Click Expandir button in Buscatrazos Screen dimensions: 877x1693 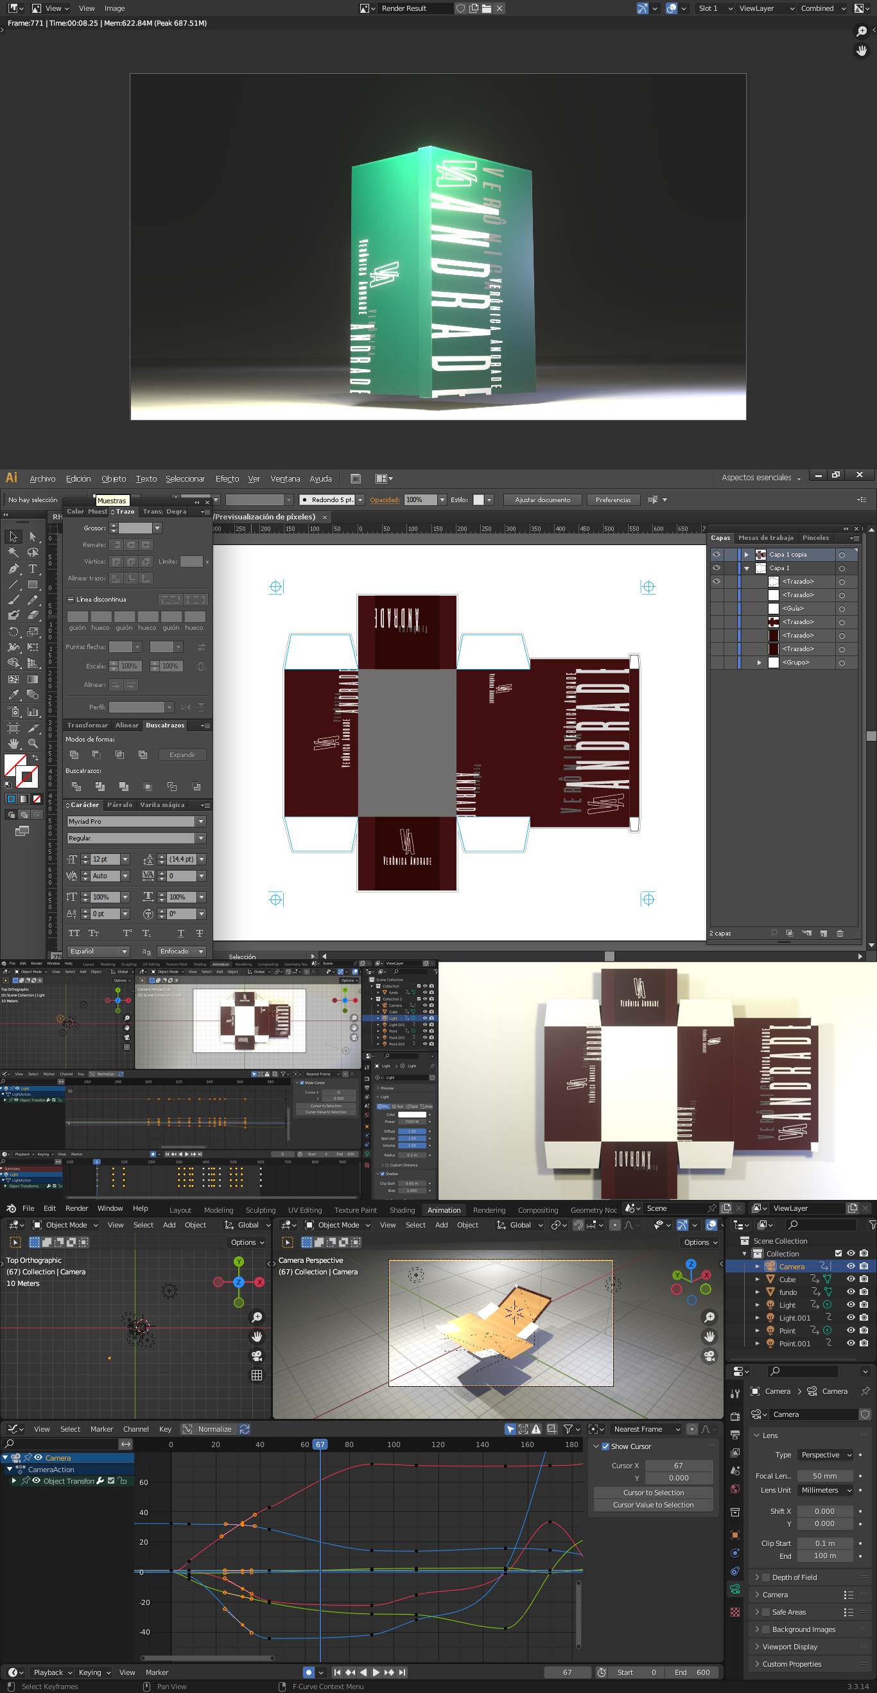tap(182, 754)
